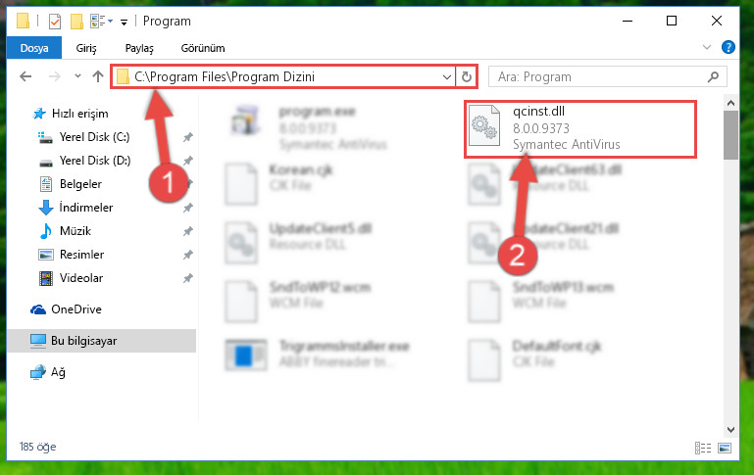Open the recent locations dropdown arrow
Image resolution: width=754 pixels, height=475 pixels.
[x=77, y=75]
